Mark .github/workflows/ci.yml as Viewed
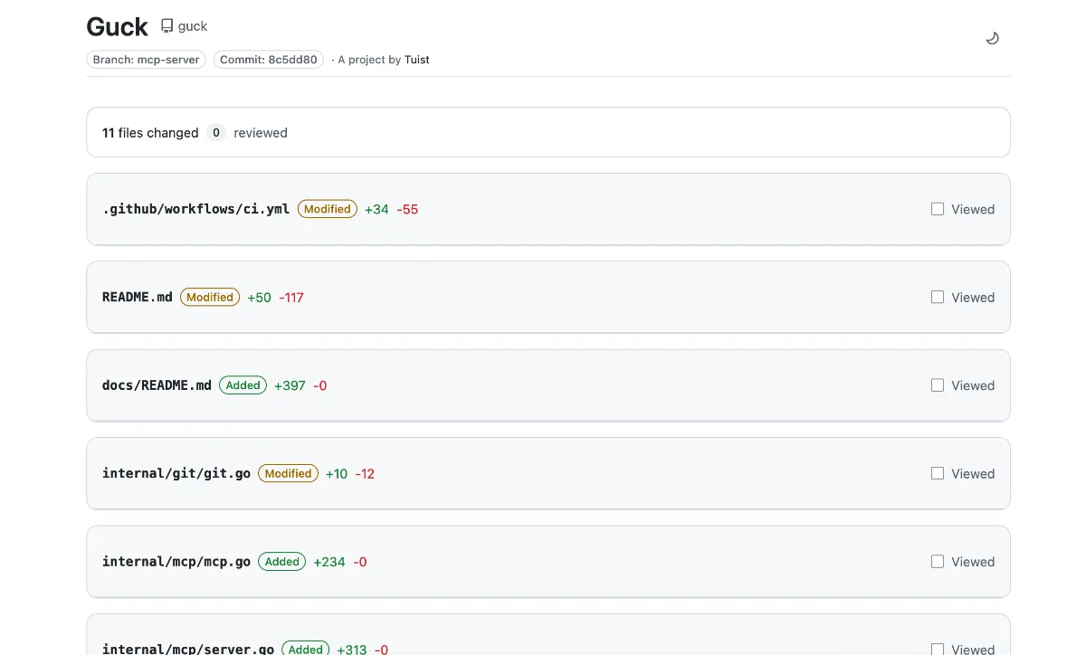The image size is (1086, 655). tap(938, 208)
